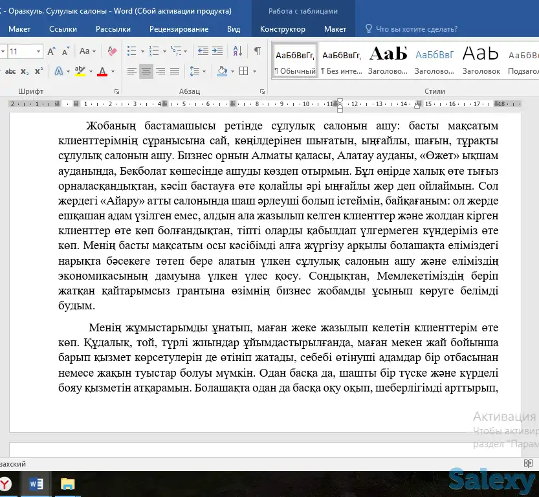Viewport: 539px width, 497px height.
Task: Click the numbered list icon
Action: point(153,51)
